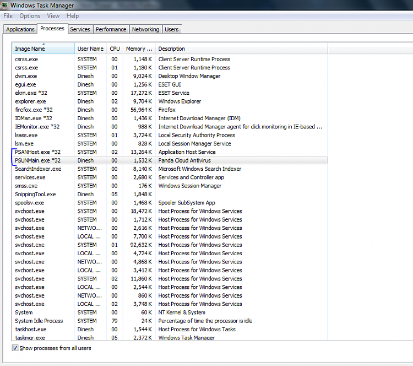Select firefox.exe *32 process
Image resolution: width=413 pixels, height=366 pixels.
170,110
